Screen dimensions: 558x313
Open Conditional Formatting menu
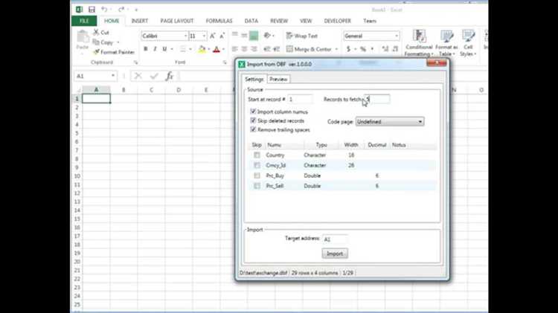click(419, 43)
